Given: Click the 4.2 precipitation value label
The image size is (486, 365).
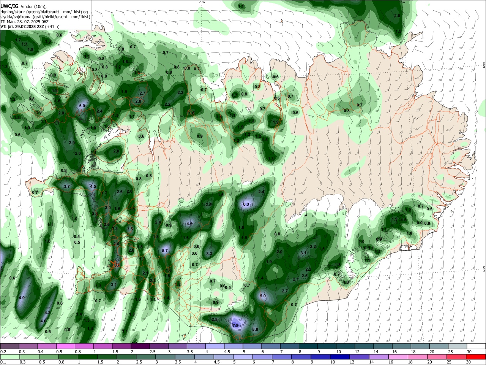Looking at the screenshot, I should (47, 313).
